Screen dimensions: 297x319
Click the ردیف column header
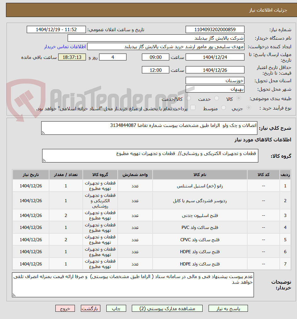click(x=285, y=174)
